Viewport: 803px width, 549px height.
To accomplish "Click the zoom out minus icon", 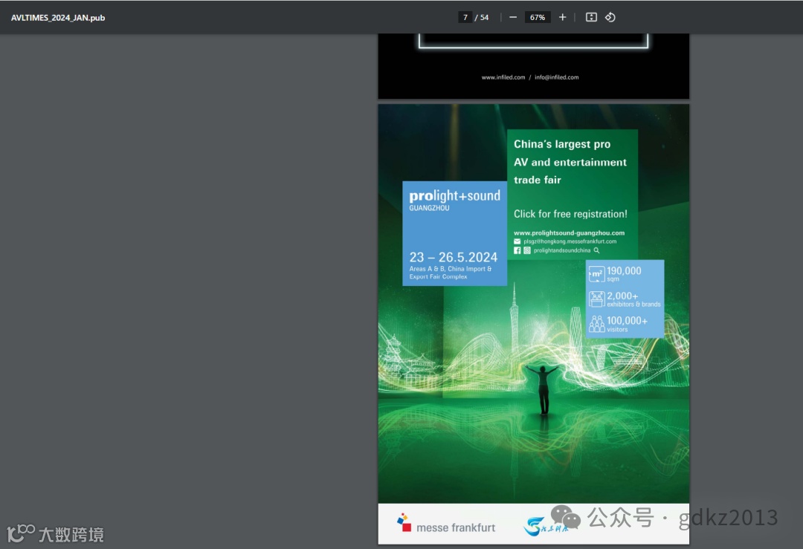I will 512,17.
